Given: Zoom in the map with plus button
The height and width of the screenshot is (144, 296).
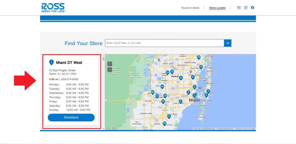Looking at the screenshot, I should (110, 64).
